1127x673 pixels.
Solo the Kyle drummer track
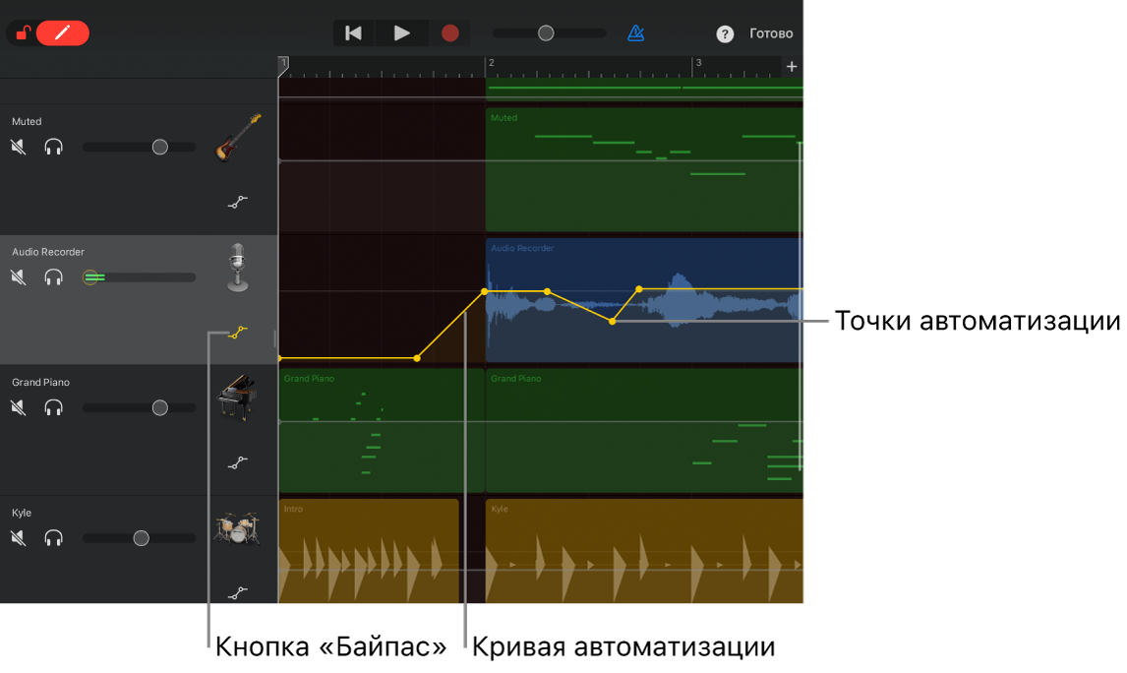53,538
